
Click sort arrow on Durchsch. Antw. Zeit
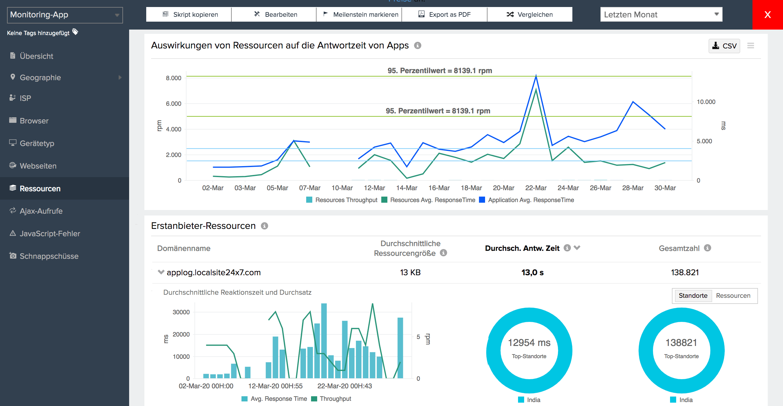coord(577,248)
